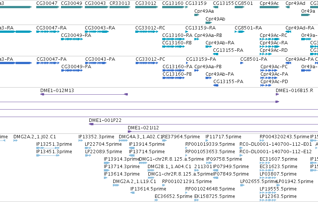
Task: Click transcript Cpr49Ad-RA
Action: 288,32
